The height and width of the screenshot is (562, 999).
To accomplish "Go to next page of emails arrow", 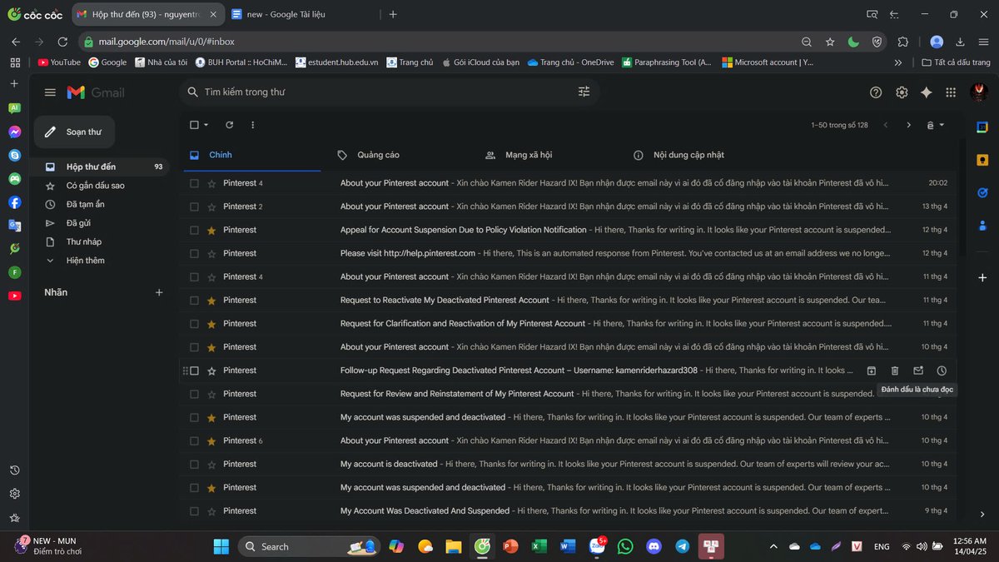I will [x=908, y=125].
